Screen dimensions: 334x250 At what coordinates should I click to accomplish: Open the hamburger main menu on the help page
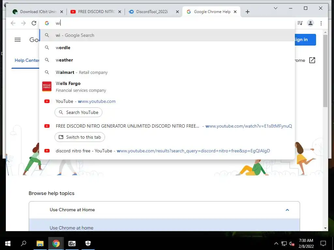point(18,40)
